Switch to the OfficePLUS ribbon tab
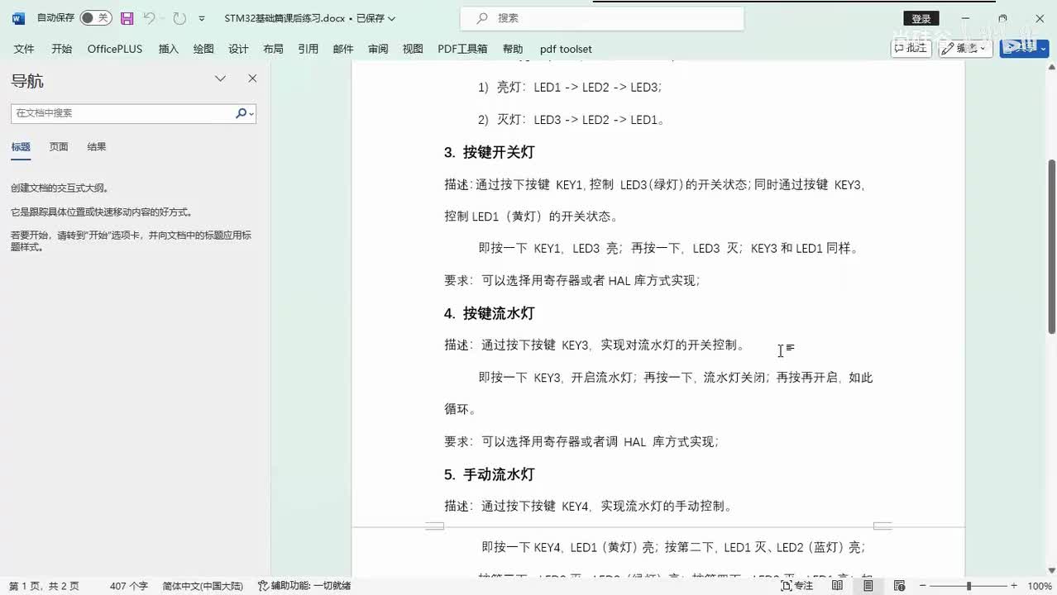Image resolution: width=1057 pixels, height=595 pixels. [x=115, y=49]
